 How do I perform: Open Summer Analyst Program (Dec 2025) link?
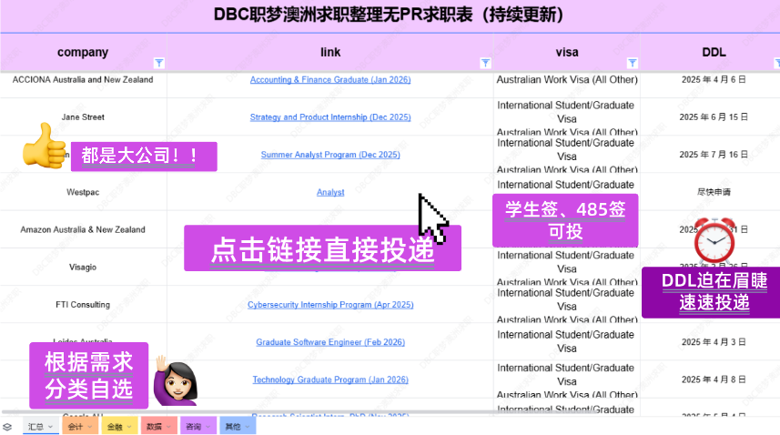[x=330, y=155]
